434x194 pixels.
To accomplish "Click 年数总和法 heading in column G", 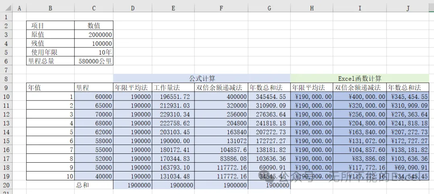I will point(269,88).
